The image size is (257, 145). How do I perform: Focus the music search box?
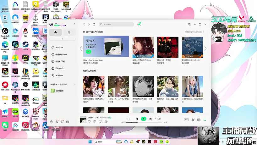tap(116, 24)
